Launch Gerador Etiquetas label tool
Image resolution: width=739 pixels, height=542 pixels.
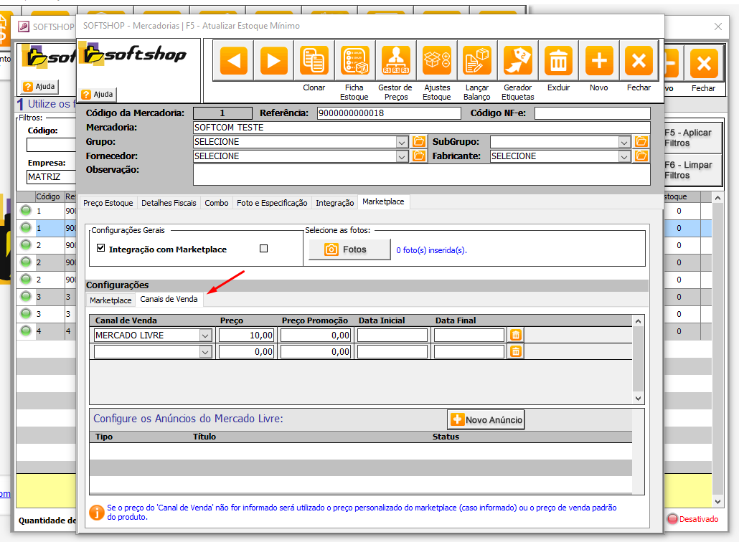click(517, 62)
